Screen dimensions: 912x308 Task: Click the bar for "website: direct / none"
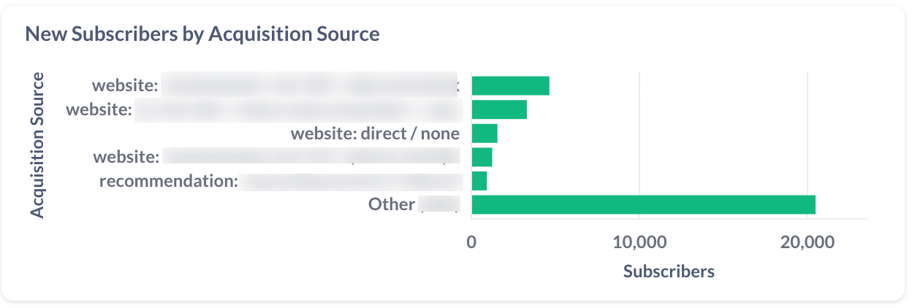pos(484,134)
